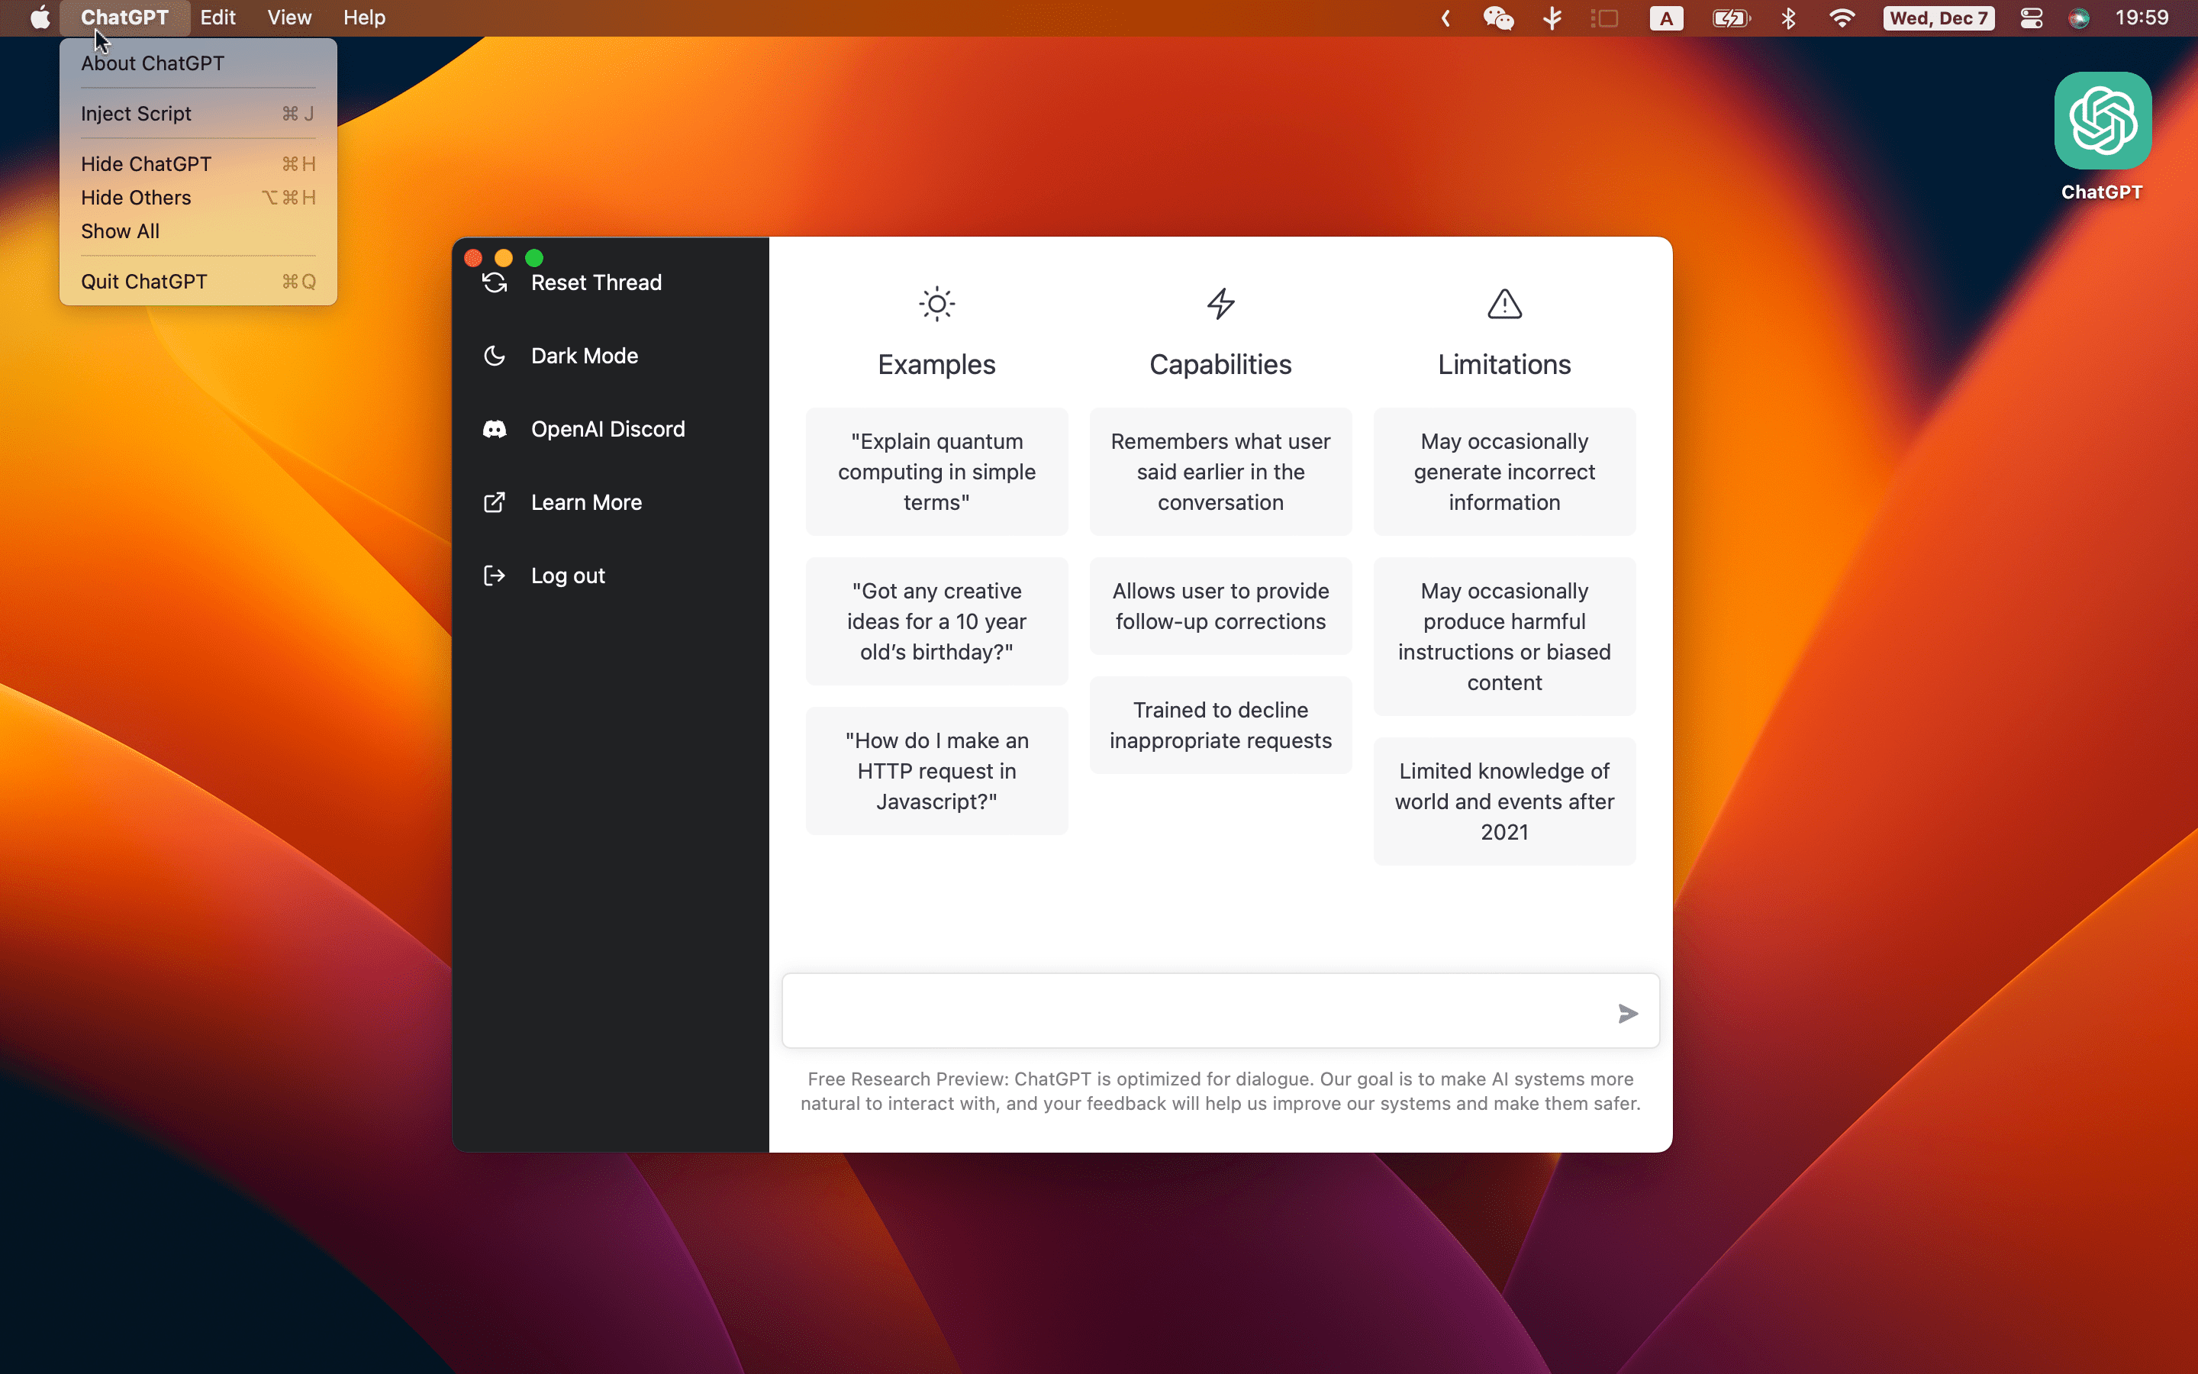The width and height of the screenshot is (2198, 1374).
Task: Click the WeChat icon in menu bar
Action: point(1497,18)
